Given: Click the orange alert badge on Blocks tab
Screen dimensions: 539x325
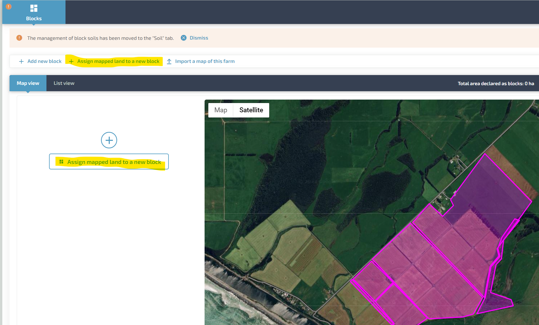Looking at the screenshot, I should coord(9,6).
